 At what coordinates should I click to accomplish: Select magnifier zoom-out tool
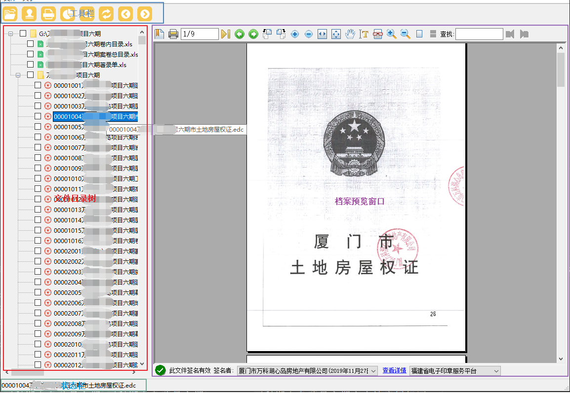[406, 34]
